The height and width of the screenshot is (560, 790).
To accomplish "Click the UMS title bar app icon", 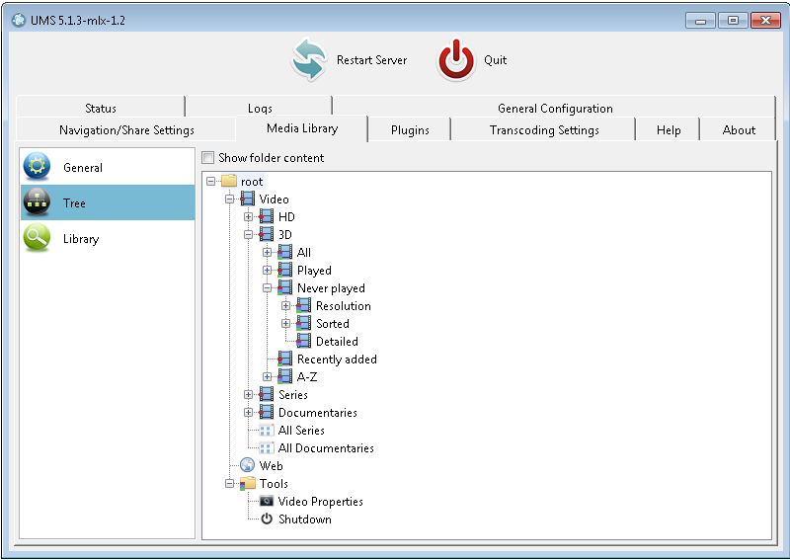I will [19, 20].
